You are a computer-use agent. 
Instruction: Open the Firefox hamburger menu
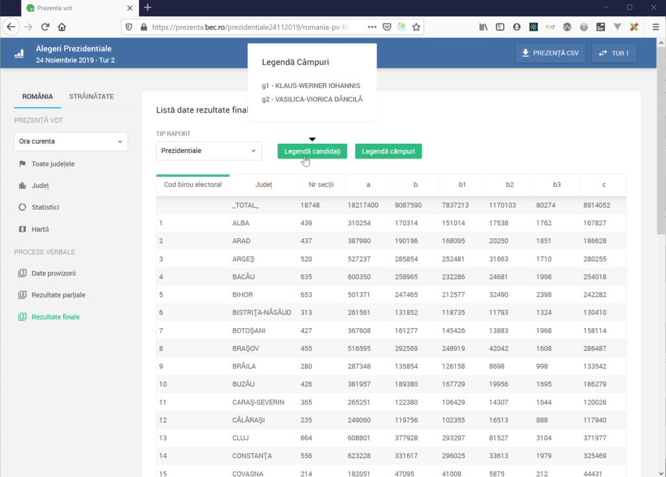tap(656, 27)
